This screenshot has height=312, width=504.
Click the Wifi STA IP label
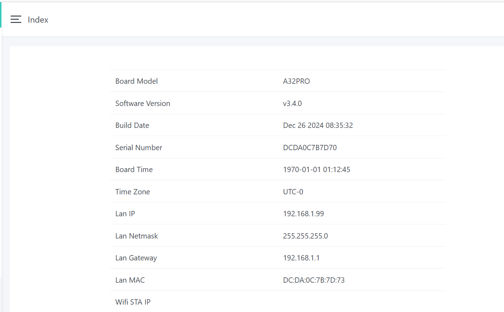pos(133,302)
